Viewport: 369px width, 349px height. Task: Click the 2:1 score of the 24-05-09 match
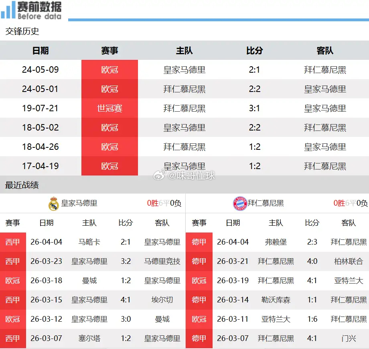[x=255, y=69]
